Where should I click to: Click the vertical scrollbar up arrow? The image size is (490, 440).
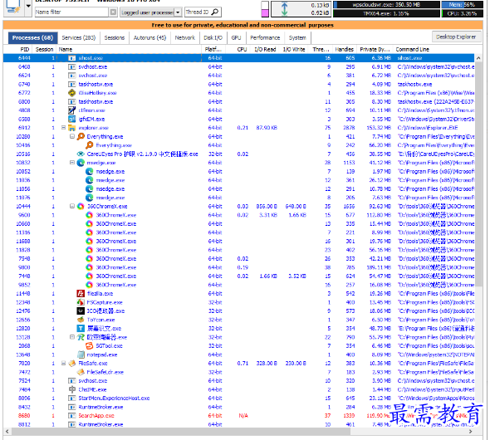pos(478,58)
